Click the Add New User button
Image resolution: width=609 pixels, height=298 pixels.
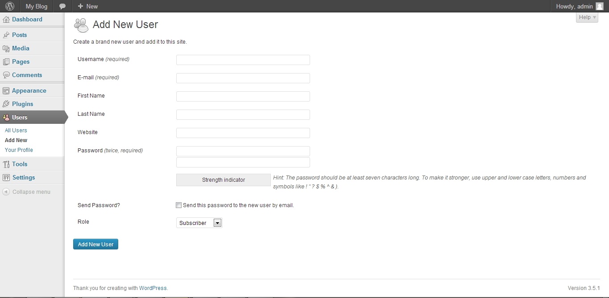click(95, 244)
